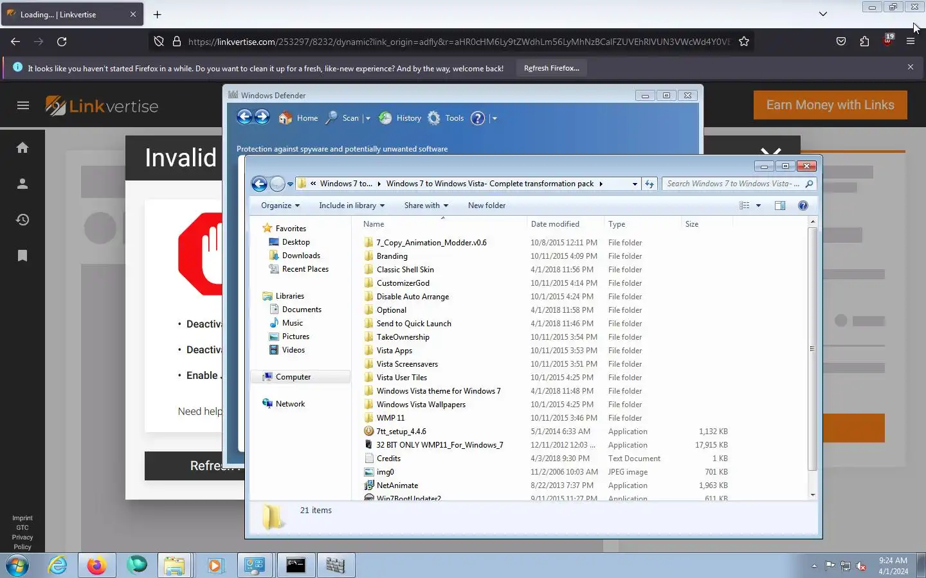Click the Imprint link in Linkvertise sidebar
The width and height of the screenshot is (926, 578).
click(x=23, y=518)
